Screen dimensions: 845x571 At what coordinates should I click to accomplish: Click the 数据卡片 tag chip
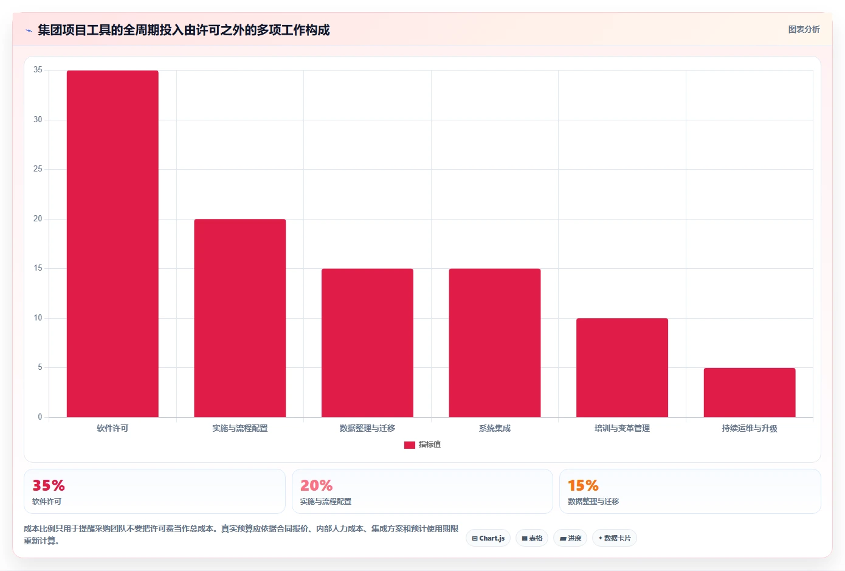(x=615, y=538)
